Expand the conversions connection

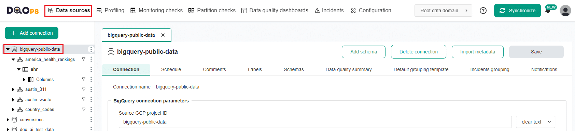point(8,120)
